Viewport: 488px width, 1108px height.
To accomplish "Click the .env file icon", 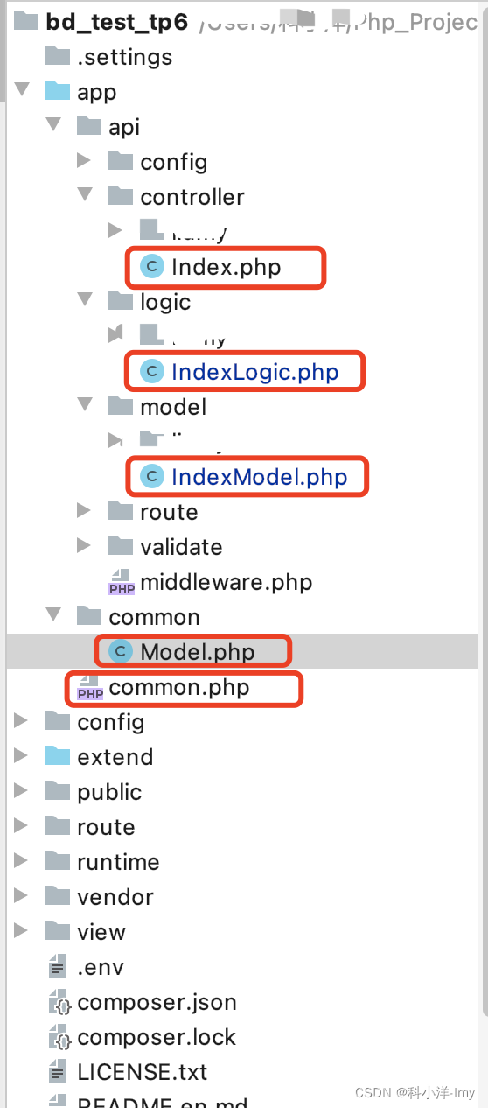I will tap(58, 967).
